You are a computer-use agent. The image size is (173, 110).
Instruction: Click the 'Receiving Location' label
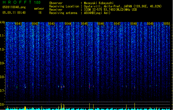(x=64, y=6)
